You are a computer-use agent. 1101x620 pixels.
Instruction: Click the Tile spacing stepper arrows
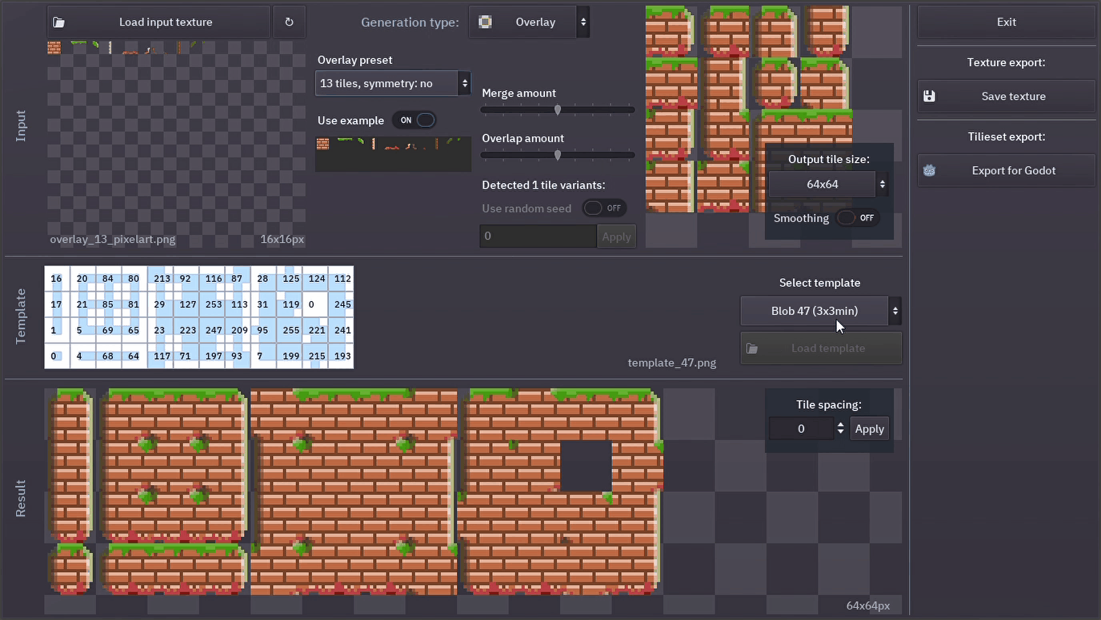(x=840, y=429)
